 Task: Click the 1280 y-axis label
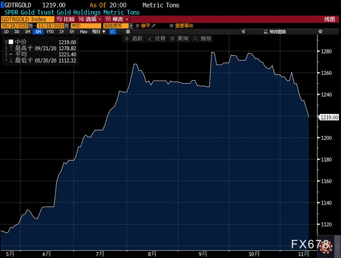326,52
